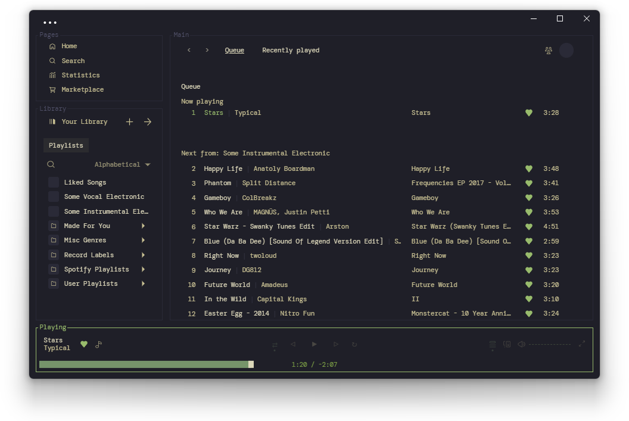Click the Marketplace cart icon
The image size is (629, 421).
coord(52,90)
